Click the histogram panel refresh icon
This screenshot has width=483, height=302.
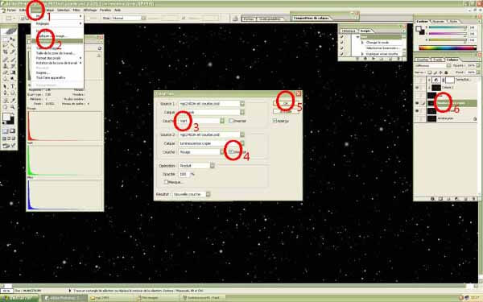click(100, 48)
